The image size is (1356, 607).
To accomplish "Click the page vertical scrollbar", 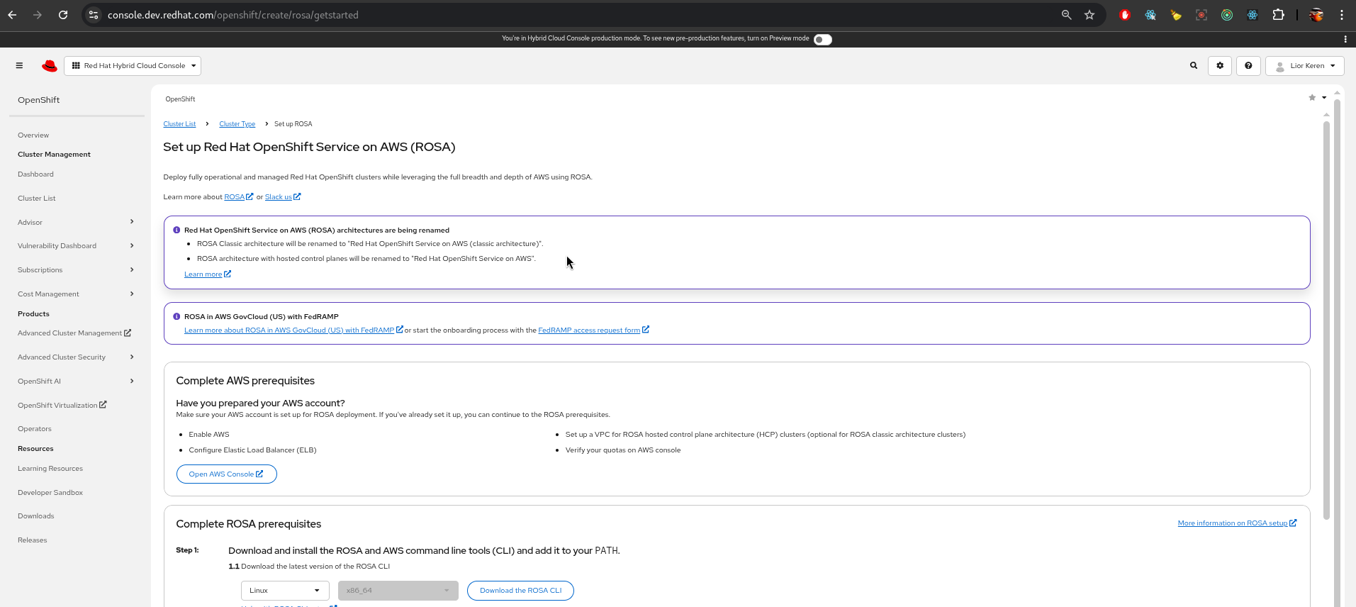I will pyautogui.click(x=1326, y=319).
